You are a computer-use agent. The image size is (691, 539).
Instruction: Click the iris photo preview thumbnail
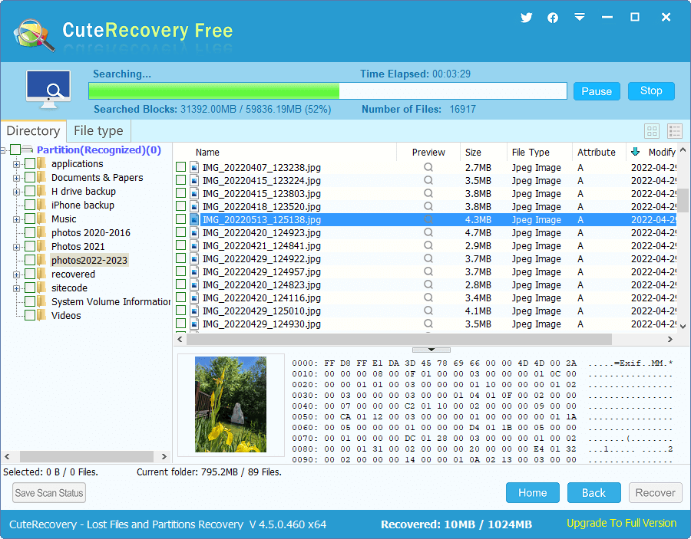(x=230, y=404)
